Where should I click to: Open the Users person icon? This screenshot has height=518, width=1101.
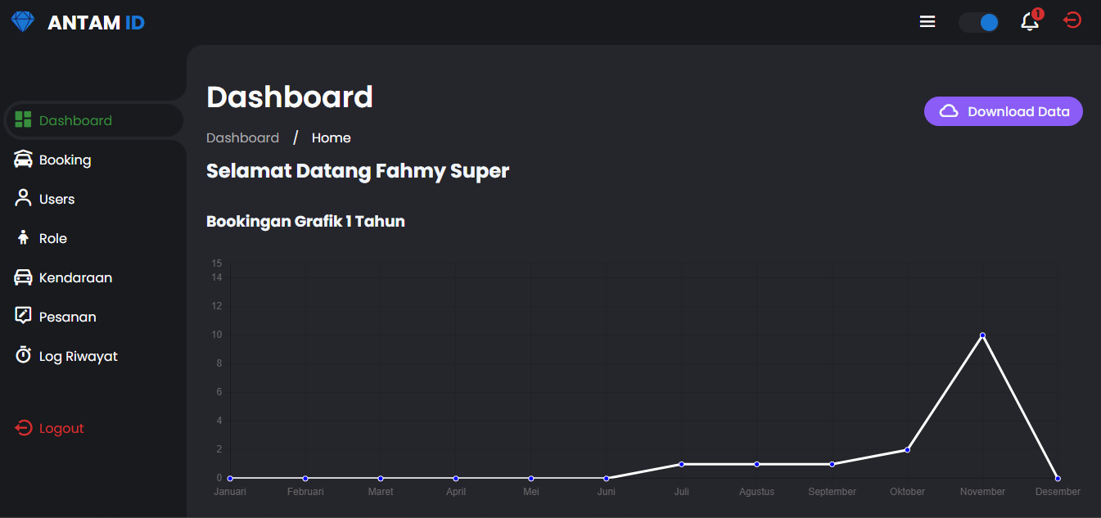[23, 198]
